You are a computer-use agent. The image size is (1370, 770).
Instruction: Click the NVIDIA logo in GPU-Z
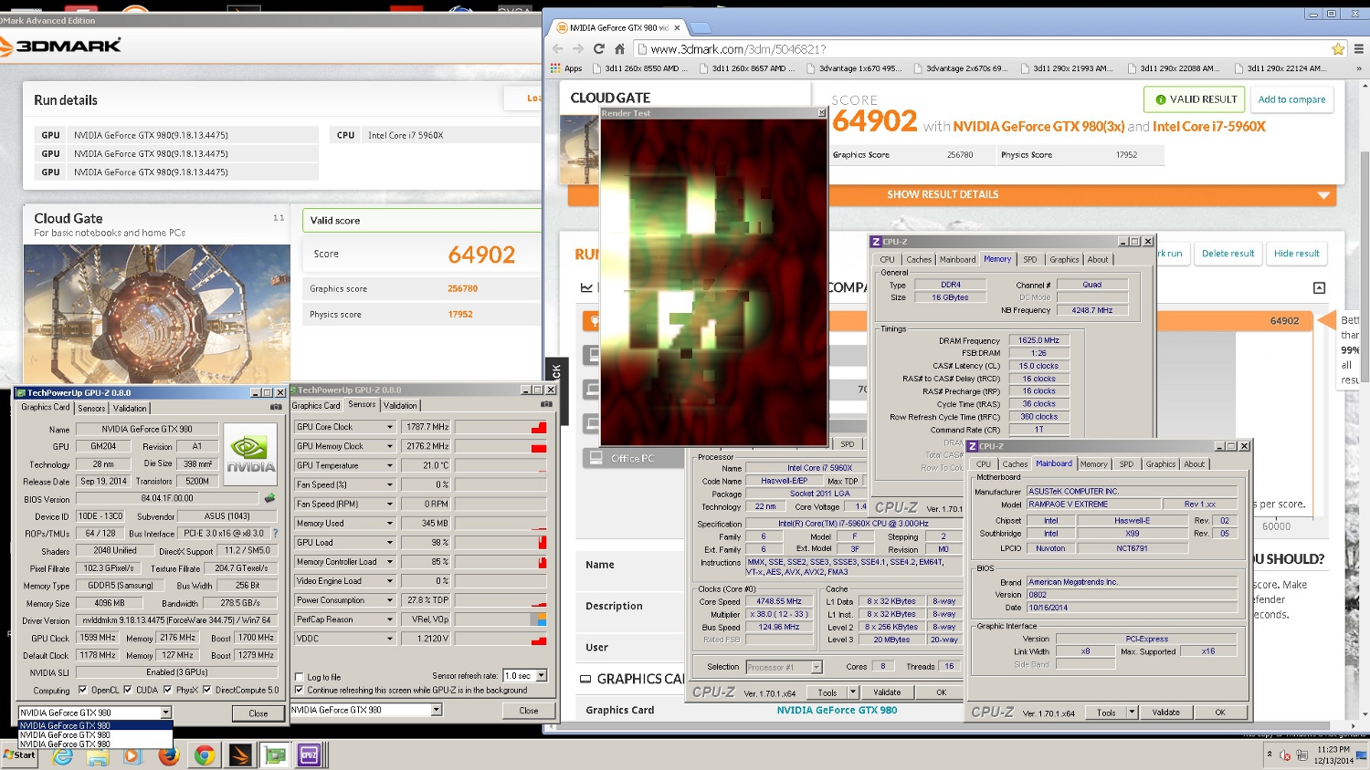coord(250,453)
